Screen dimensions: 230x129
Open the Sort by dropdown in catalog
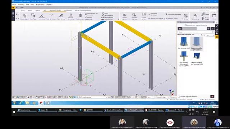tap(210, 35)
